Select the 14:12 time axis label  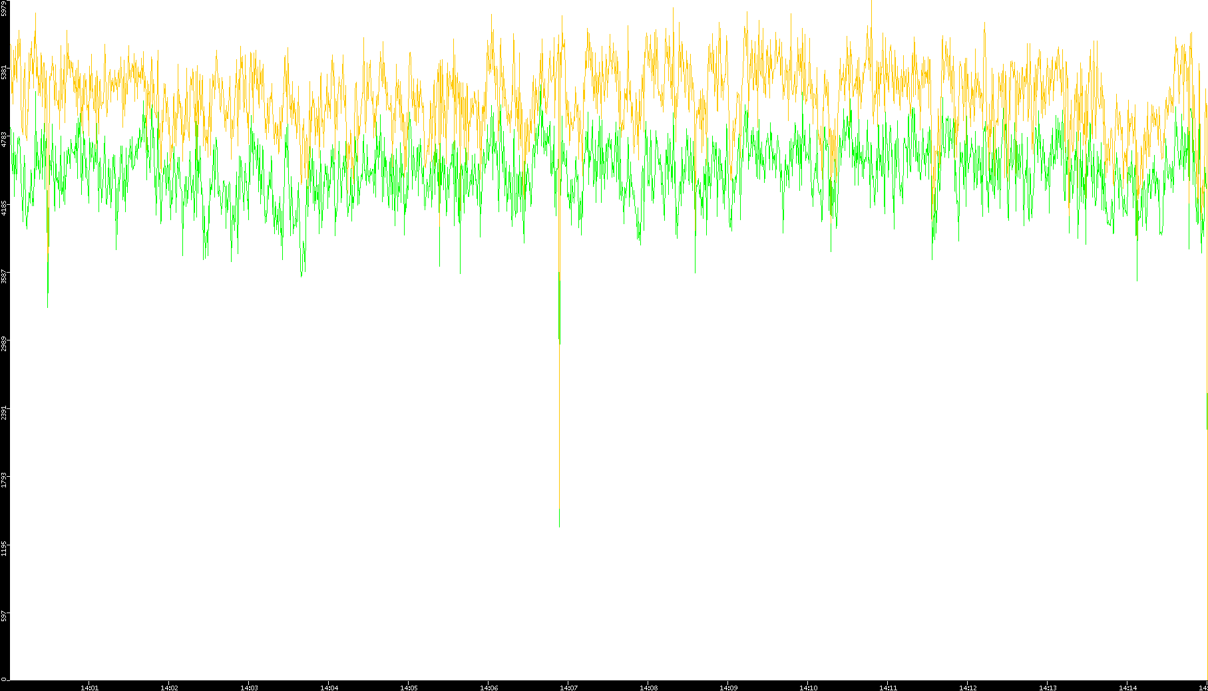click(x=968, y=688)
